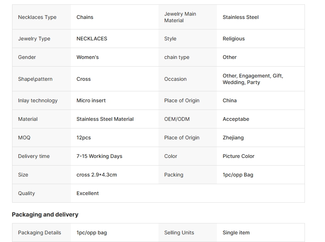The width and height of the screenshot is (325, 242).
Task: Click the "cross 2.9*4.3cm" size value
Action: point(96,175)
